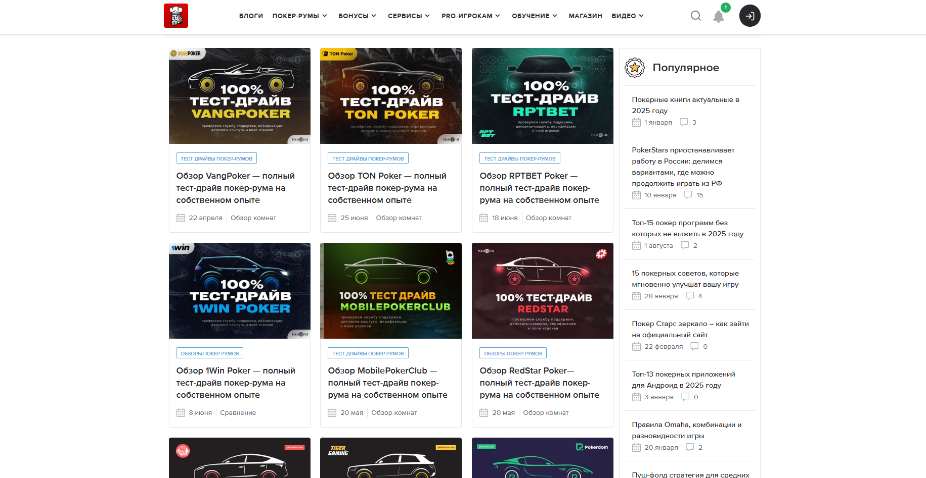Open the PRO-ИГРОКАМ dropdown
This screenshot has height=478, width=926.
click(x=470, y=16)
